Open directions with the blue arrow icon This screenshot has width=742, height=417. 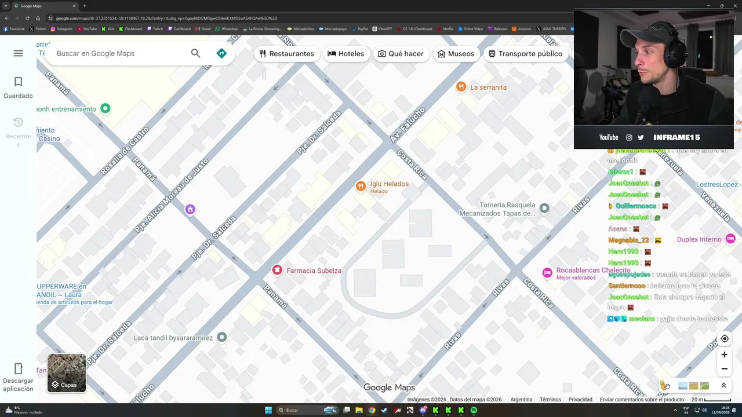(x=221, y=53)
